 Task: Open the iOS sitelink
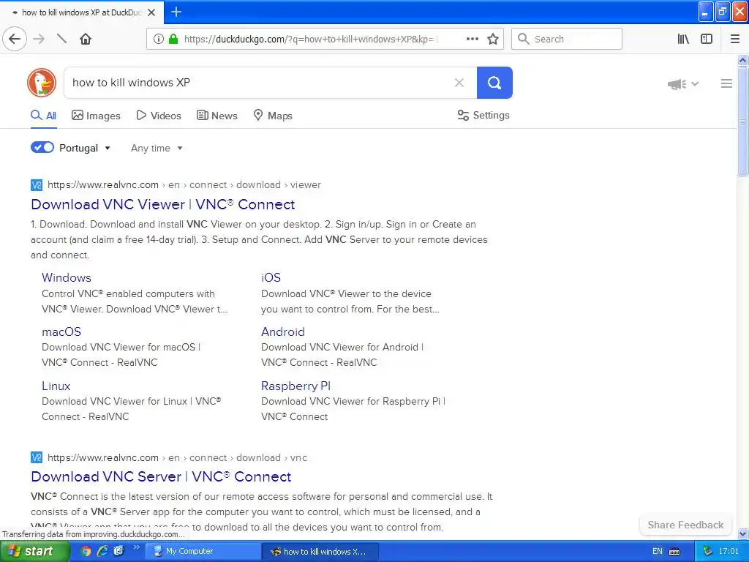click(271, 277)
